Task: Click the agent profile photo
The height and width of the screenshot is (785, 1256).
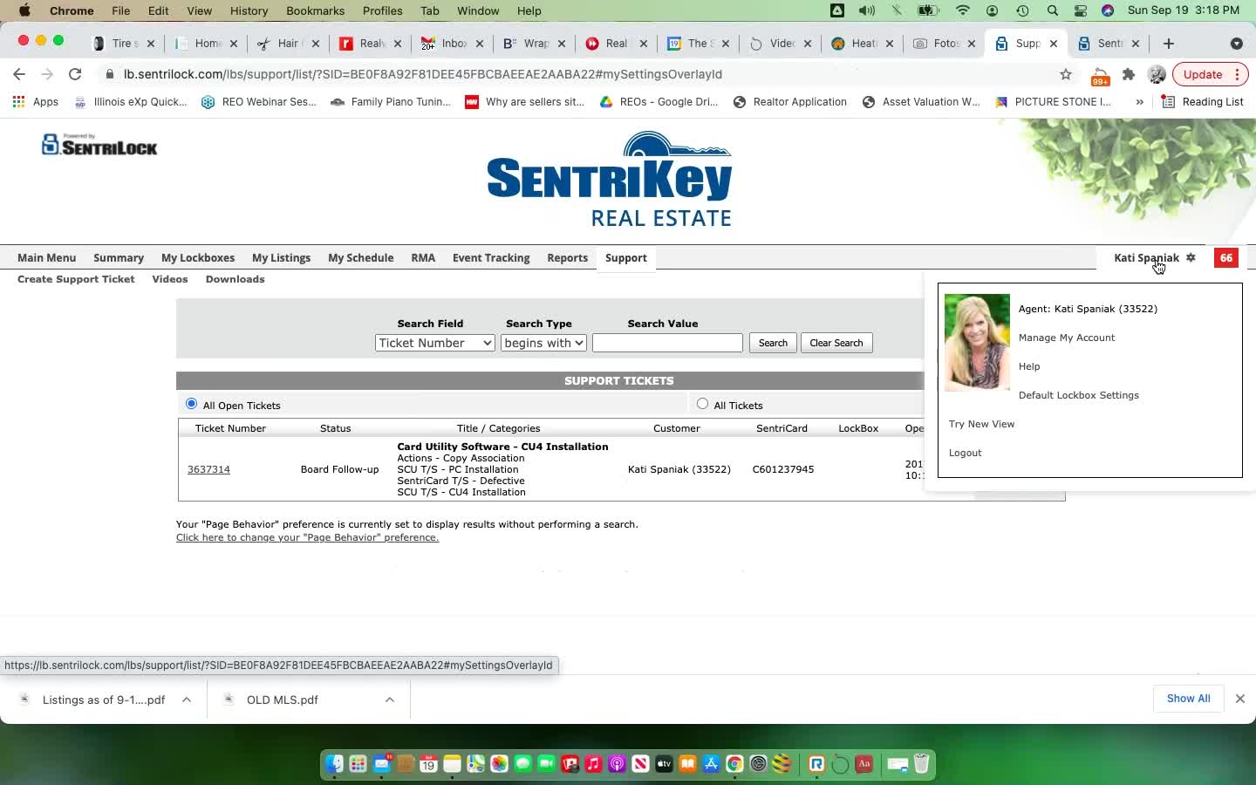Action: 977,342
